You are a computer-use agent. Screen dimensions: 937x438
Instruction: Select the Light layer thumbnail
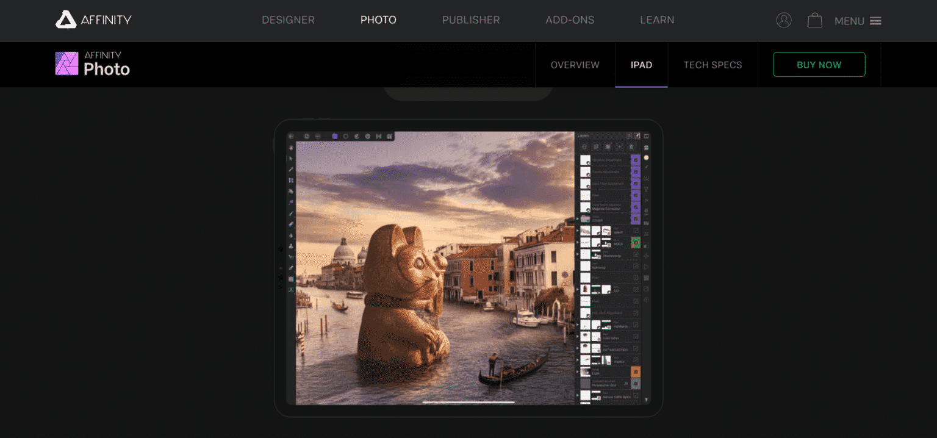click(x=585, y=372)
